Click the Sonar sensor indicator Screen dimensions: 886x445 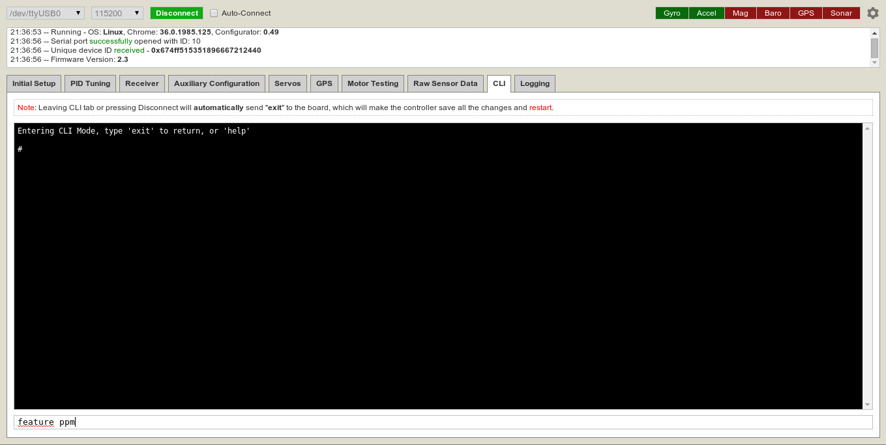[841, 13]
